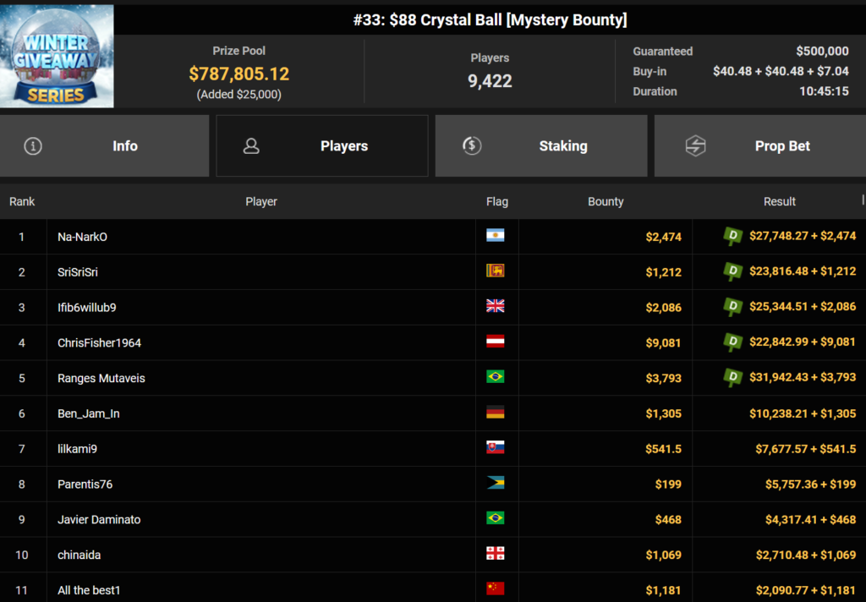Click the Info tab circle icon
The image size is (866, 602).
click(33, 146)
